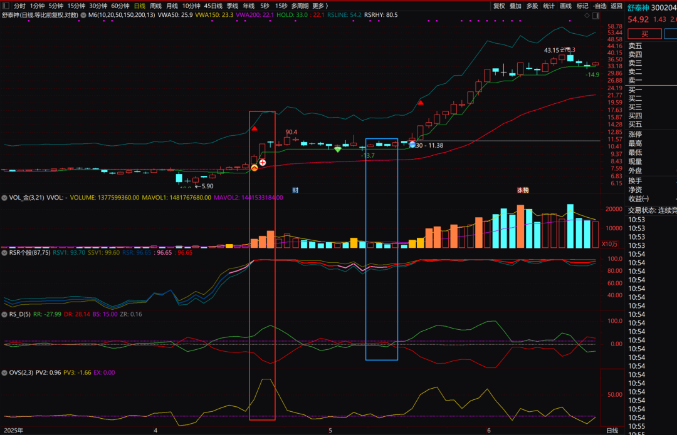Click 43.15 high price annotation
Screen dimensions: 677x435
click(x=552, y=51)
